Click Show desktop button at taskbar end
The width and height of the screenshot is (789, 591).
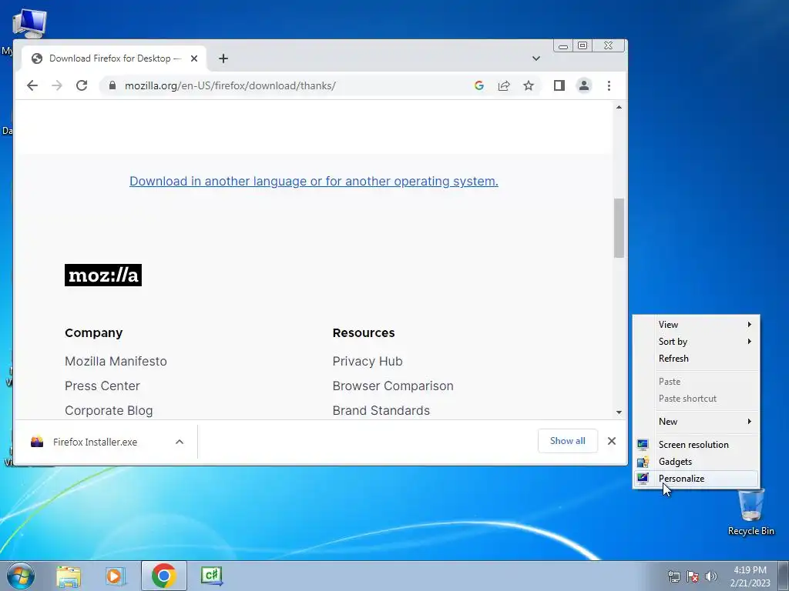tap(784, 576)
